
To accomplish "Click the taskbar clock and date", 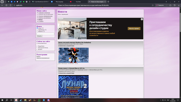I will [173, 100].
